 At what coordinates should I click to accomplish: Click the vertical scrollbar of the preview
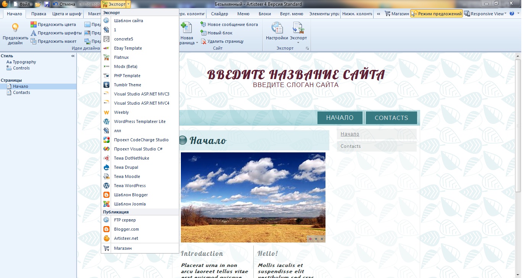pos(518,126)
